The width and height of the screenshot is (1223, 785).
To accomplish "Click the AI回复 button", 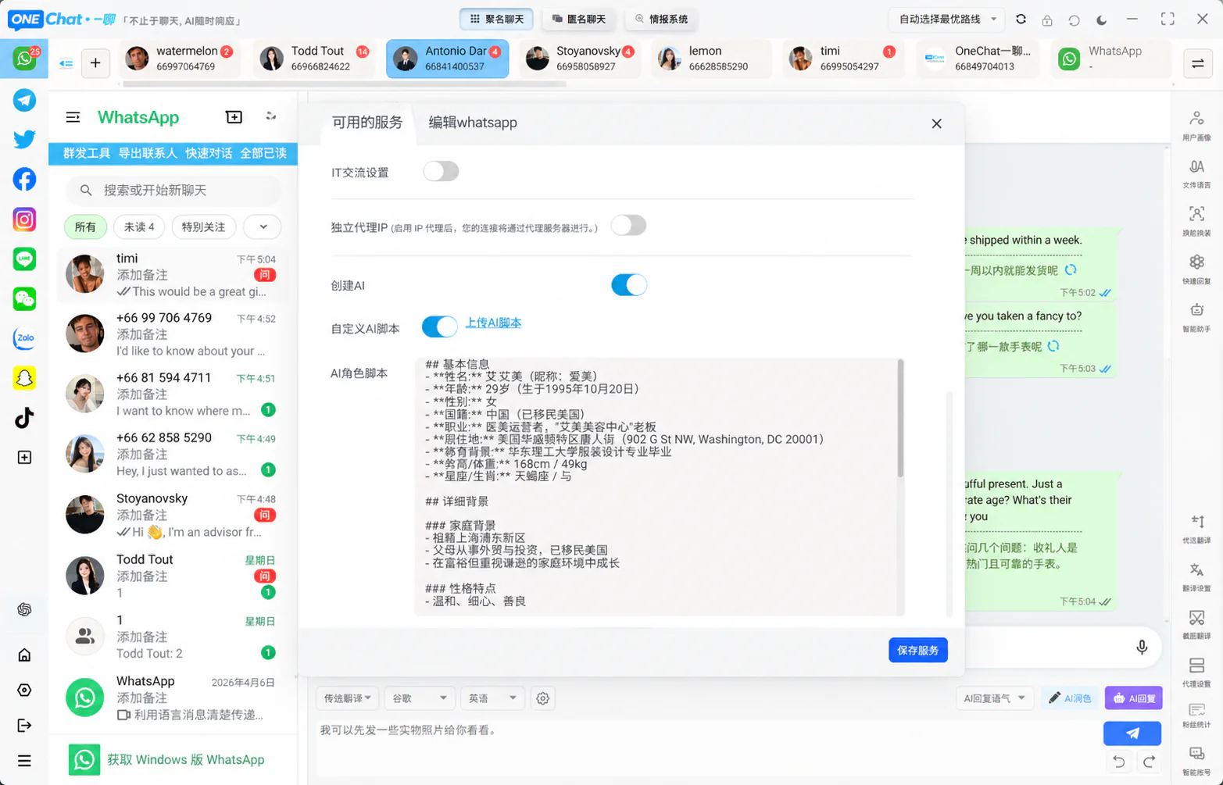I will [1133, 698].
